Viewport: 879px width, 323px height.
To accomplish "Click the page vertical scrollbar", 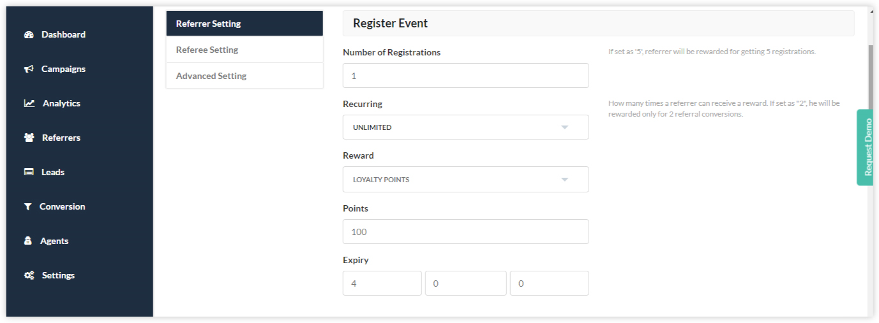I will tap(871, 76).
